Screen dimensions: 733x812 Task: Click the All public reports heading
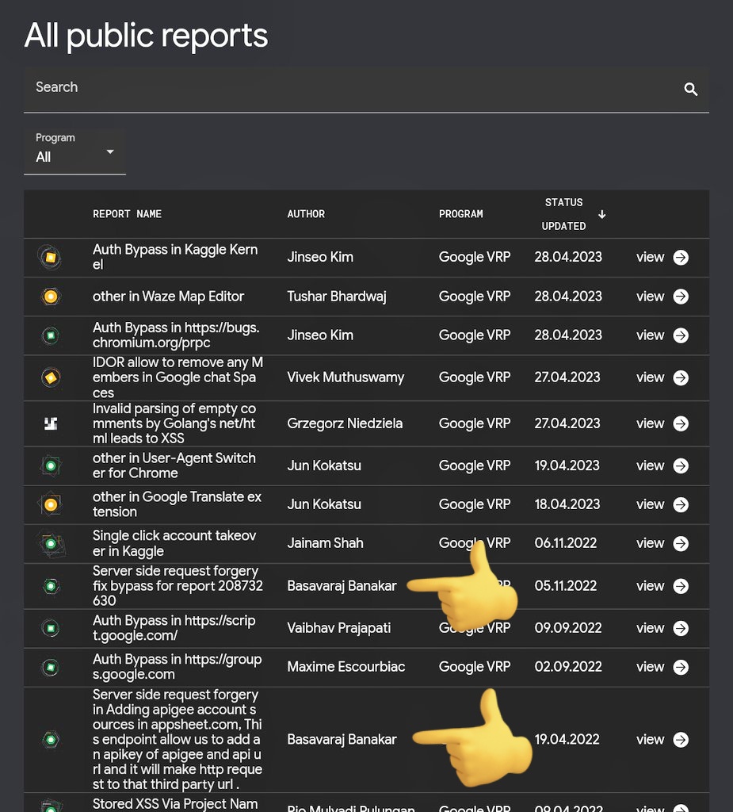[146, 36]
